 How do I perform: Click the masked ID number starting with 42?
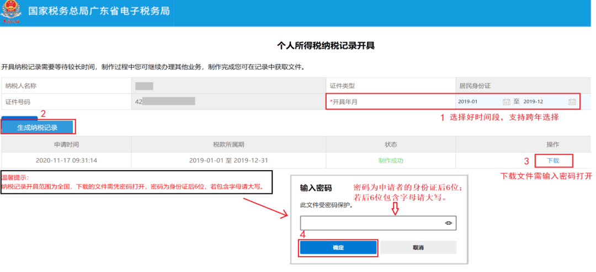tap(165, 101)
